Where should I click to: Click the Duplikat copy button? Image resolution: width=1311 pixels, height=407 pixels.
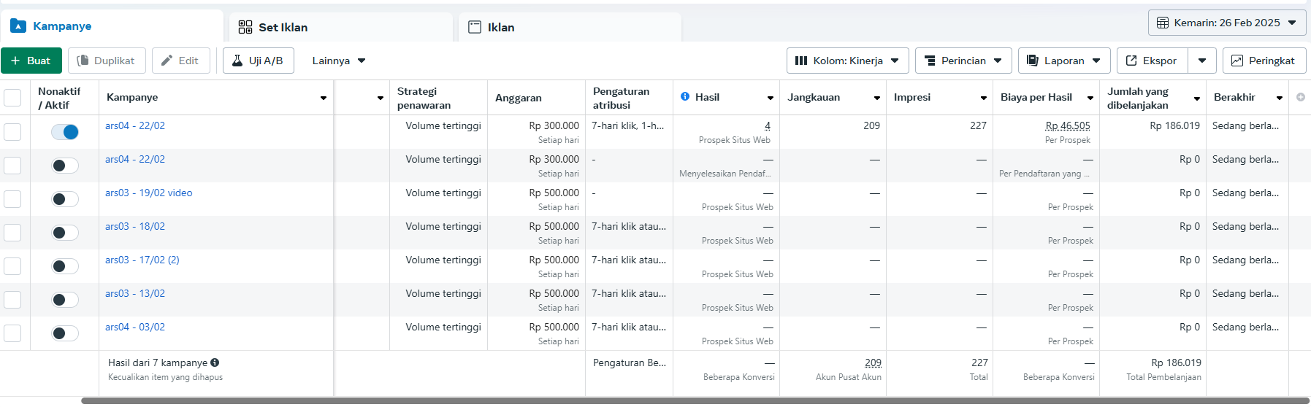point(107,61)
